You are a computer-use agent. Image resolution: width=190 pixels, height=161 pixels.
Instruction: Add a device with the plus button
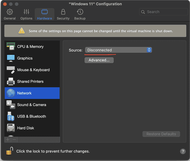point(8,139)
